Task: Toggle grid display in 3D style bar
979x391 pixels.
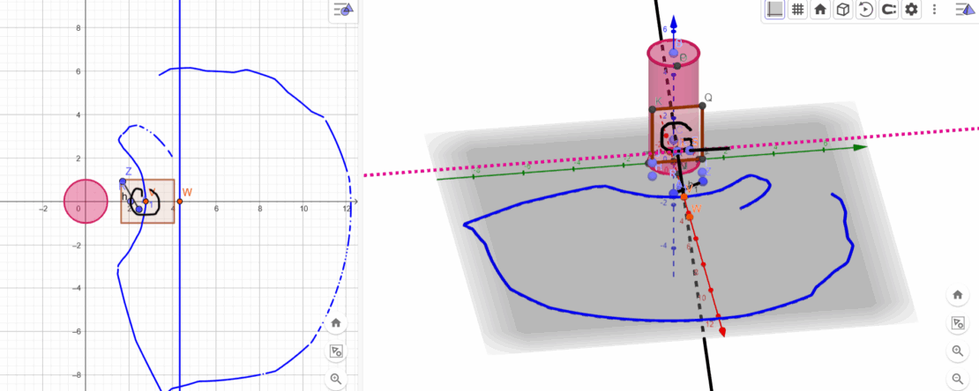Action: (x=797, y=10)
